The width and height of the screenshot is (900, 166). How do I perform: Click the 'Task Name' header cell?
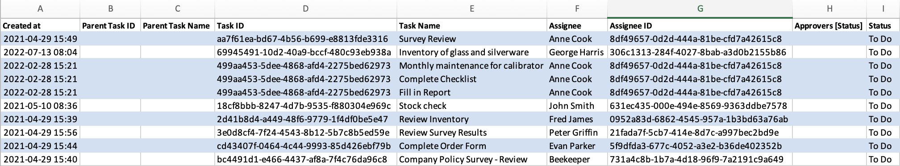[472, 25]
